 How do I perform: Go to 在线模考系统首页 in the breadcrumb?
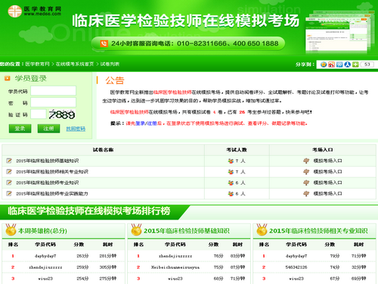75,64
